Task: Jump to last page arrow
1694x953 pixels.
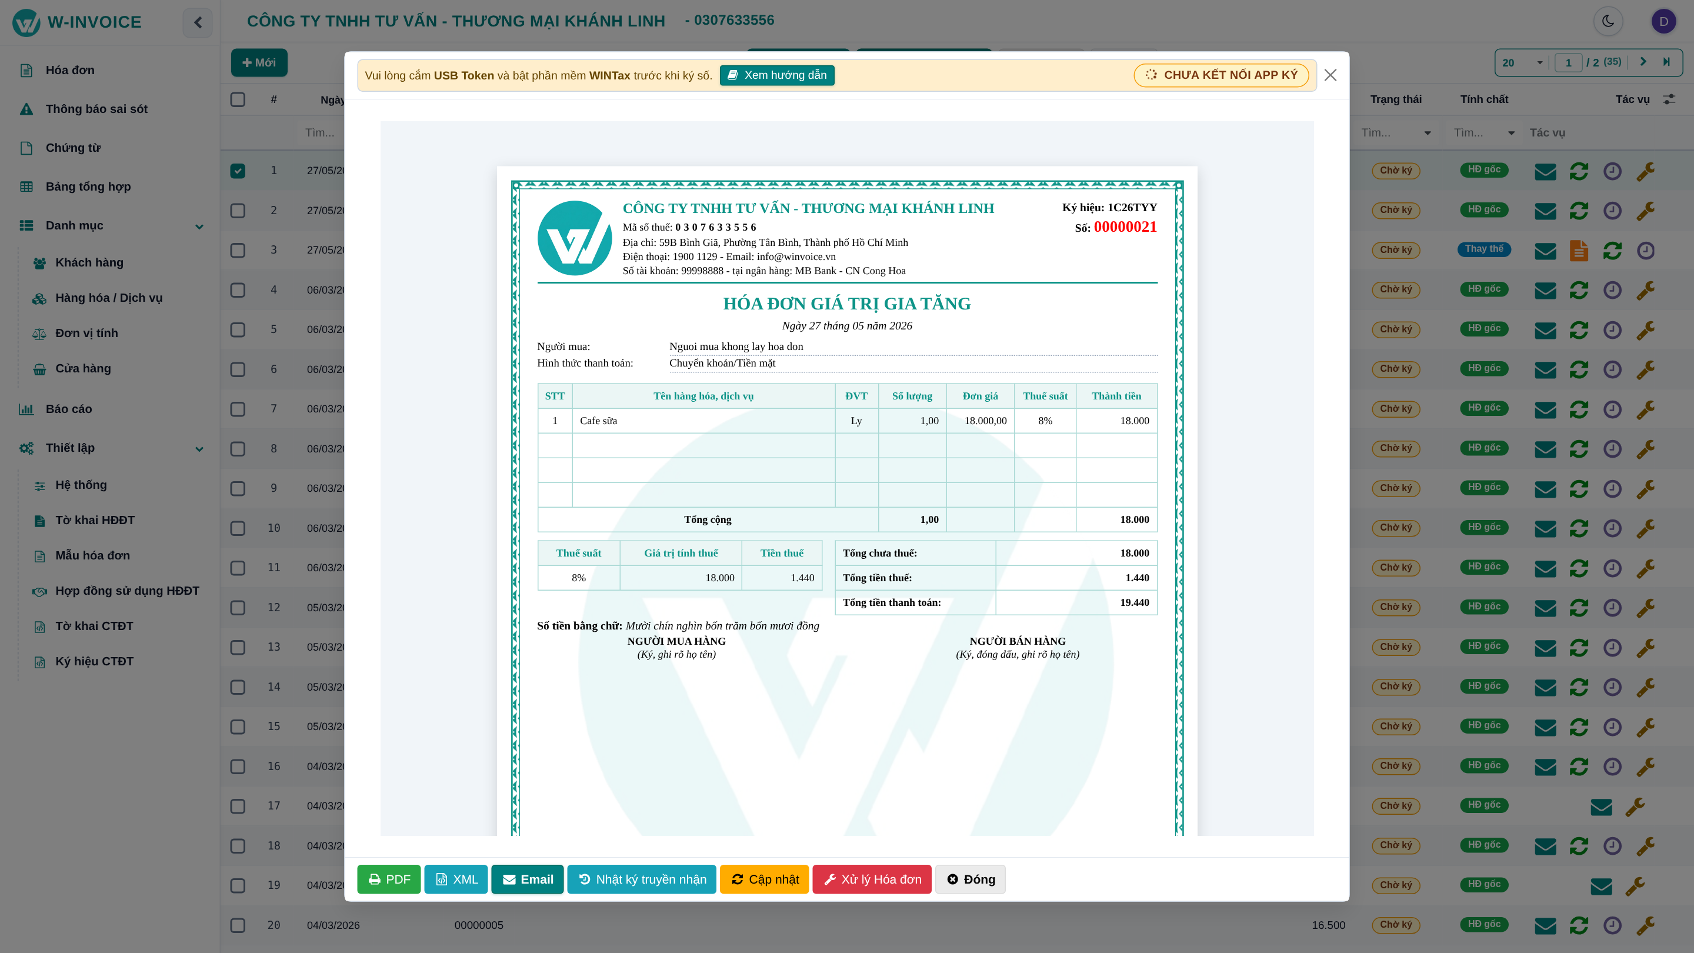Action: click(1666, 62)
